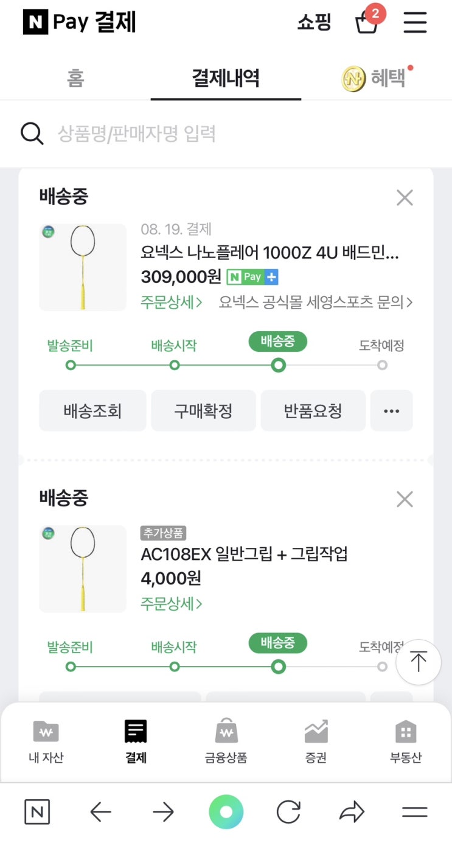Viewport: 452px width, 851px height.
Task: Expand more options (⋯) for Yonex order
Action: 392,411
